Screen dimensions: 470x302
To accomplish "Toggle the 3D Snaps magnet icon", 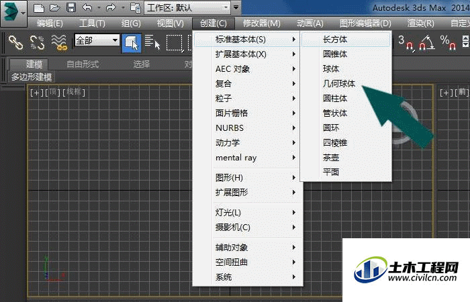I will point(406,42).
